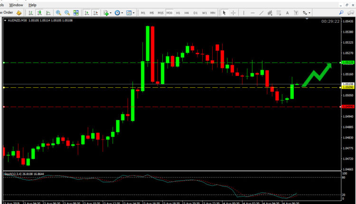Viewport: 356px width, 204px height.
Task: Tile the chart windows
Action: pos(76,13)
